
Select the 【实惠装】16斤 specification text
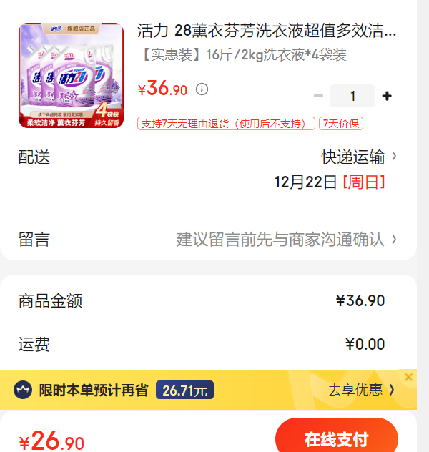(x=245, y=55)
